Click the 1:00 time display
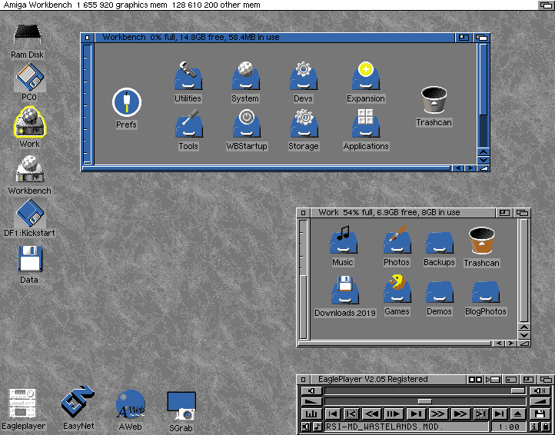Image resolution: width=555 pixels, height=435 pixels. coord(508,427)
